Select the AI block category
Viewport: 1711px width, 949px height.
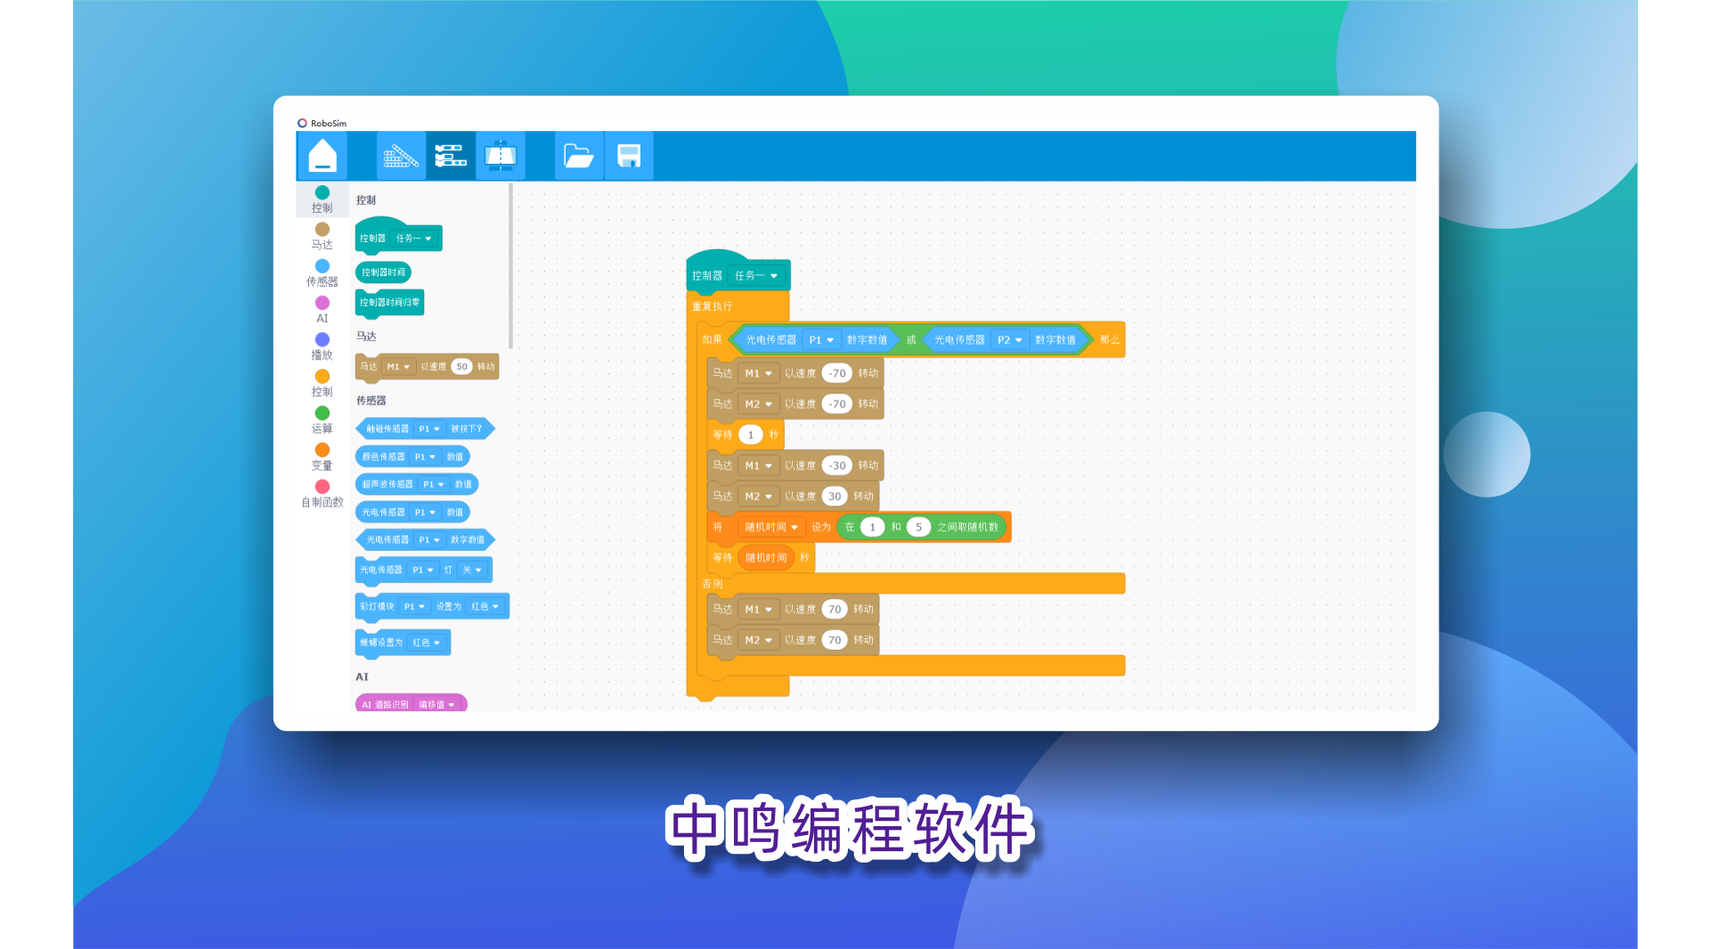coord(322,310)
